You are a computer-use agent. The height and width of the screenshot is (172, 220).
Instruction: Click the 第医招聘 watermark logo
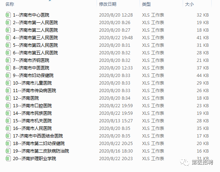[197, 162]
